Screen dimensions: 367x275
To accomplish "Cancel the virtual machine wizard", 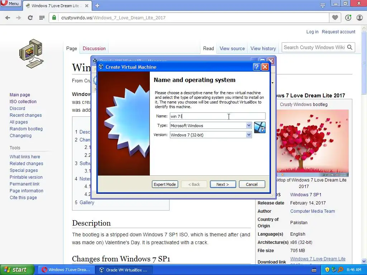I will (252, 184).
